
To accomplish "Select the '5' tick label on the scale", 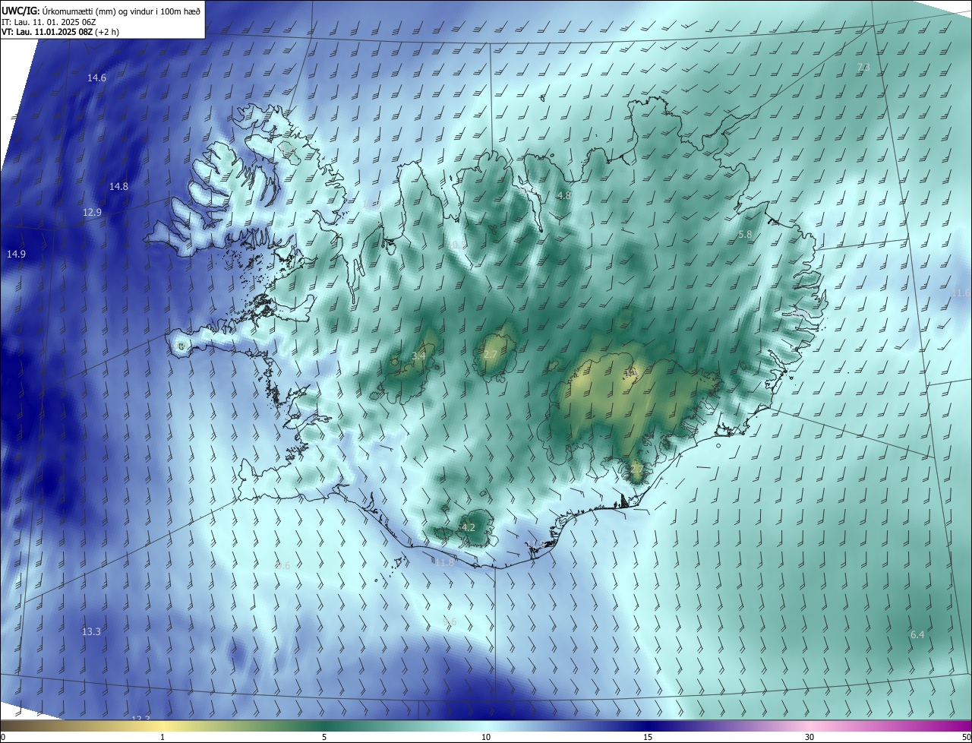I will click(x=324, y=738).
